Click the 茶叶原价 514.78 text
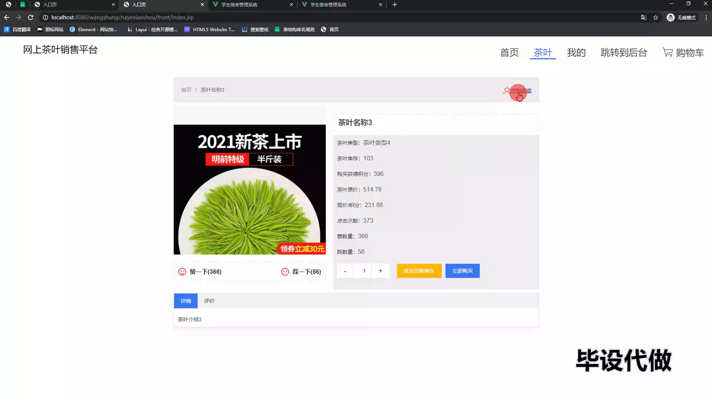 (359, 189)
